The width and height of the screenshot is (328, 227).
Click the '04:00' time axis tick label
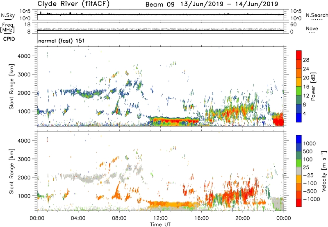click(x=78, y=218)
